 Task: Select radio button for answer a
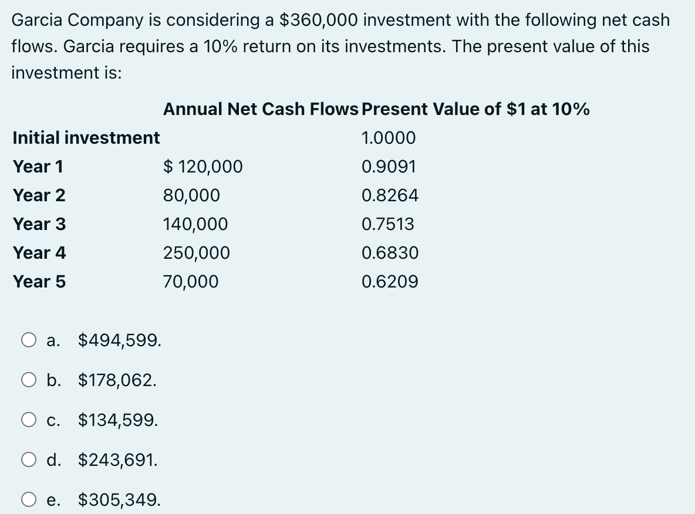29,340
